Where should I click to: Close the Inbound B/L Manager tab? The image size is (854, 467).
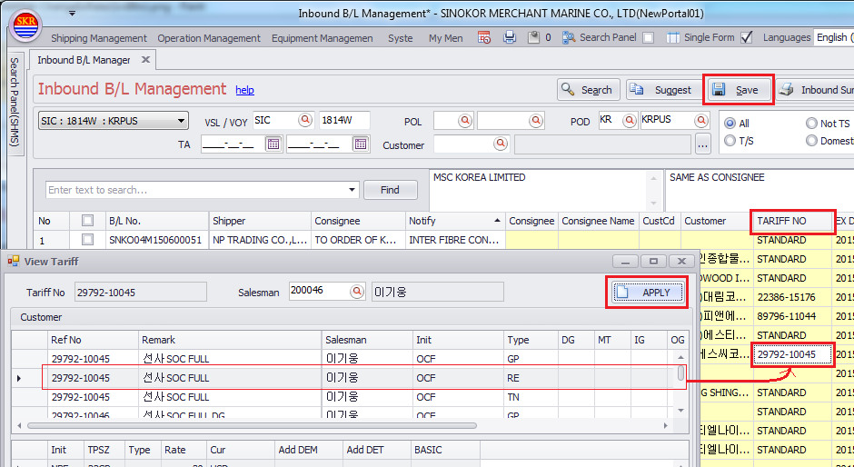pos(145,60)
